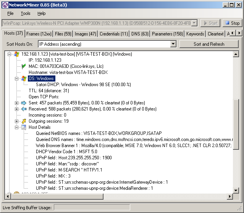Expand the Received packets node
244x213 pixels.
pyautogui.click(x=16, y=109)
